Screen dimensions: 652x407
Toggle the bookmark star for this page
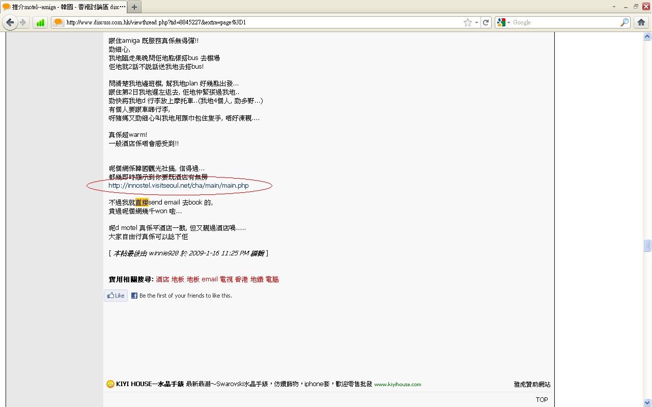(x=467, y=22)
